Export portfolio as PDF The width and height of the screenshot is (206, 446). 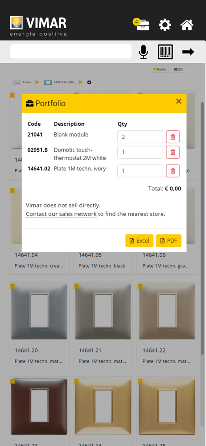[x=169, y=241]
